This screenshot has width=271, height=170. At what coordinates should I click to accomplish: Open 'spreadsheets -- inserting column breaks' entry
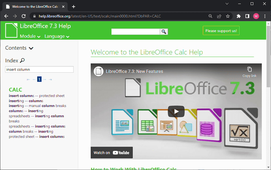pyautogui.click(x=36, y=118)
